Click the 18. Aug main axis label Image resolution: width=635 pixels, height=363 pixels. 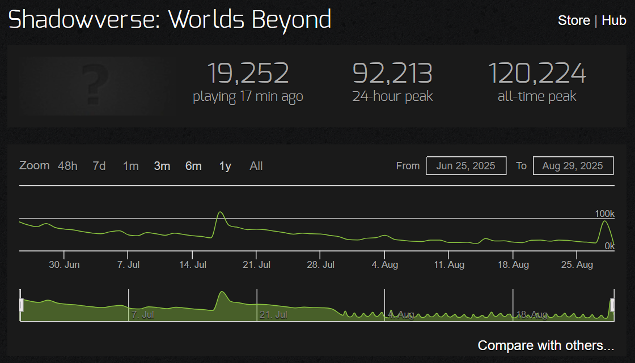click(x=513, y=264)
